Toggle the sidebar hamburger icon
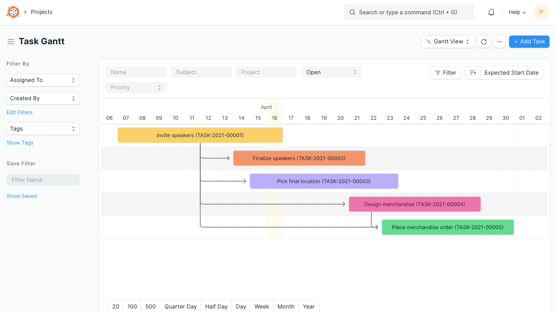 tap(11, 42)
